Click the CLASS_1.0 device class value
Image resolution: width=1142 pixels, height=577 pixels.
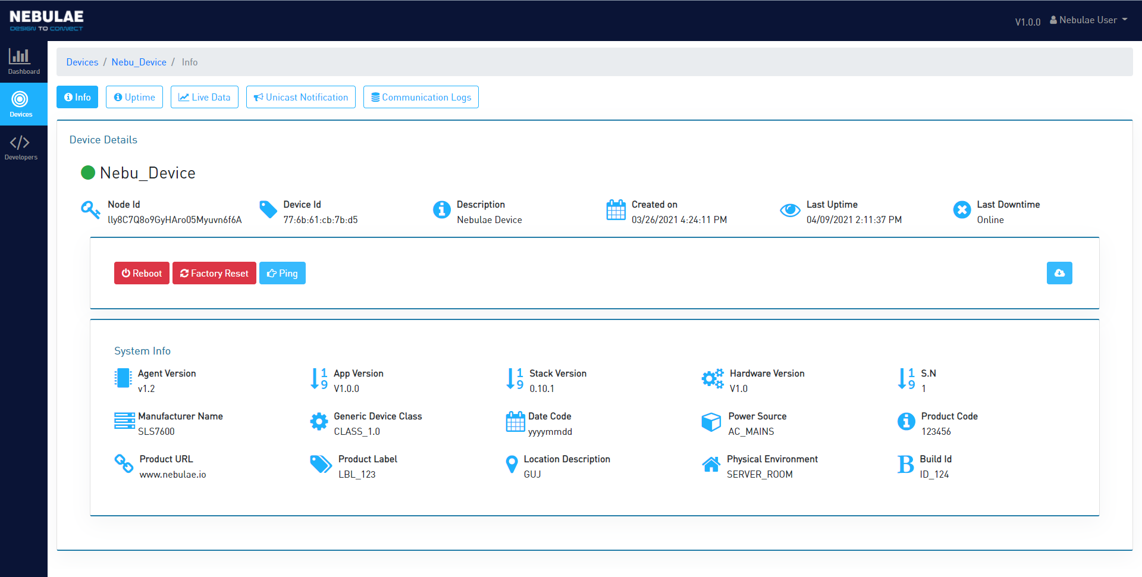coord(357,431)
